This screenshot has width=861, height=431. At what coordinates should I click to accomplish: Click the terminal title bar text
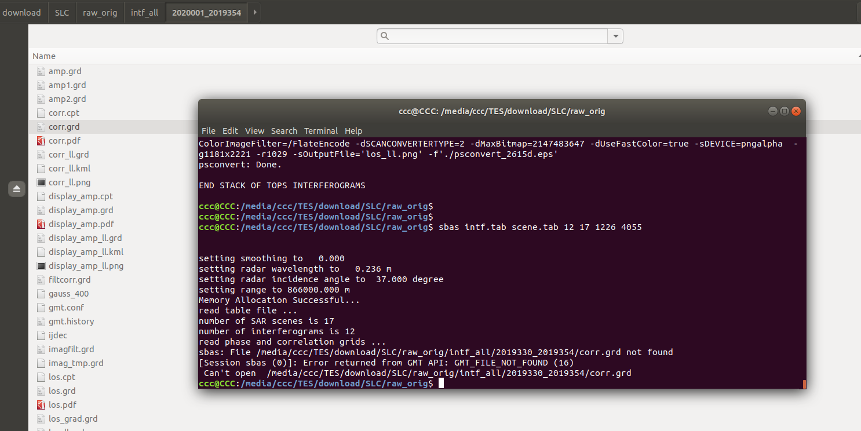coord(502,111)
